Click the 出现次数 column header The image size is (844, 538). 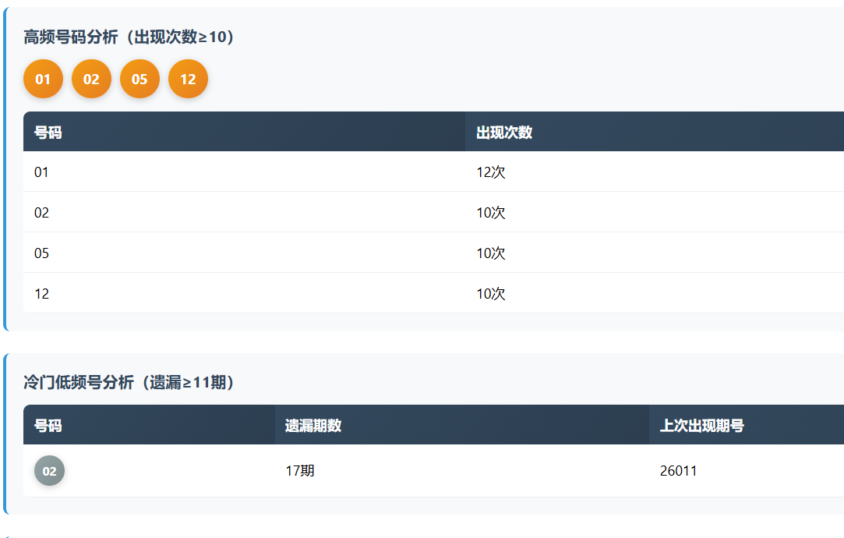click(x=504, y=133)
